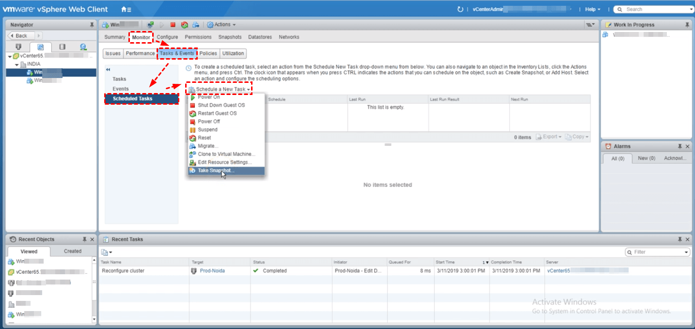Select the Snapshots tab

click(230, 37)
